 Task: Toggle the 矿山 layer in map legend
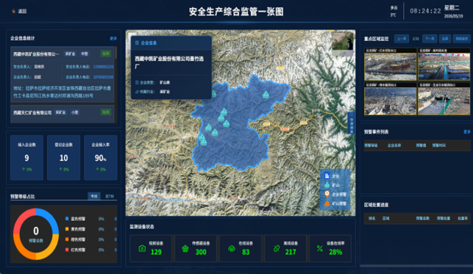[x=332, y=185]
